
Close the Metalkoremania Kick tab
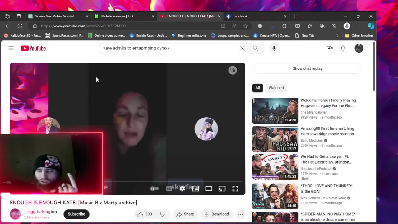pyautogui.click(x=153, y=16)
